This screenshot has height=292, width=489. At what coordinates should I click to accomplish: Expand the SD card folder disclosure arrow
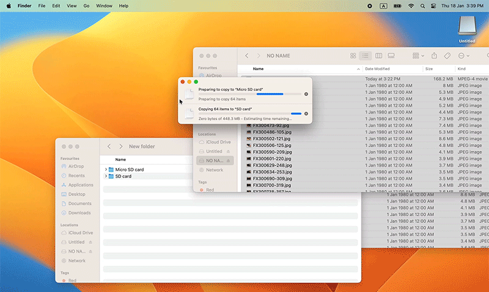click(106, 176)
